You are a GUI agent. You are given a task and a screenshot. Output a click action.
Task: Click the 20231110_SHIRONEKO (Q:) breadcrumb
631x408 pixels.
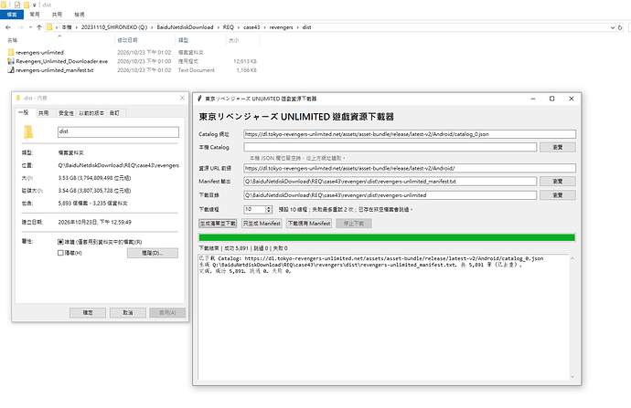click(114, 27)
